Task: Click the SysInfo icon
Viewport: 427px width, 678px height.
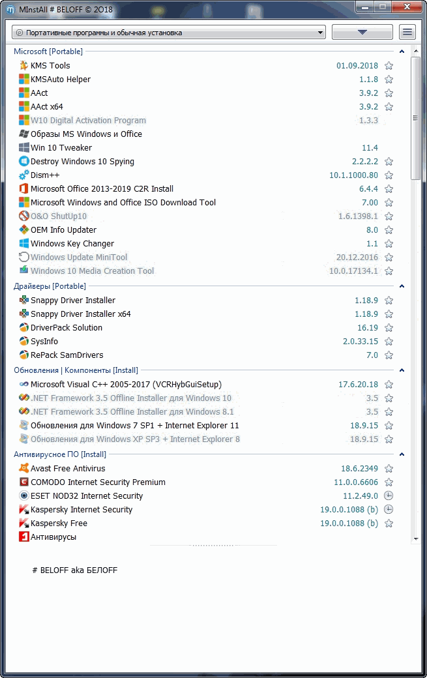Action: click(23, 341)
